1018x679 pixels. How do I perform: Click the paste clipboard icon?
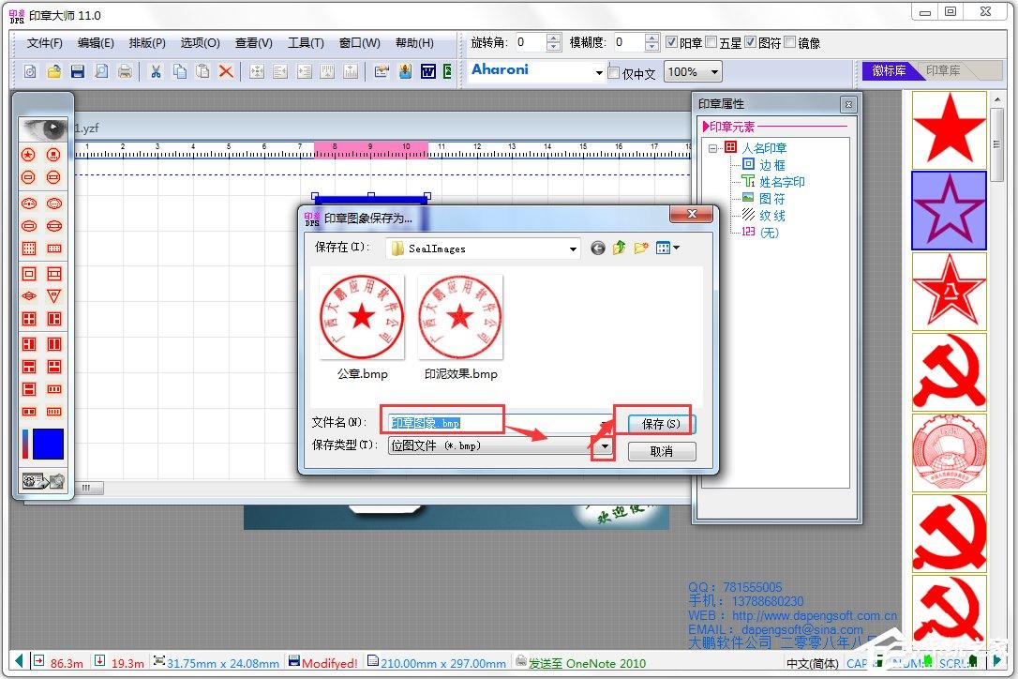202,71
